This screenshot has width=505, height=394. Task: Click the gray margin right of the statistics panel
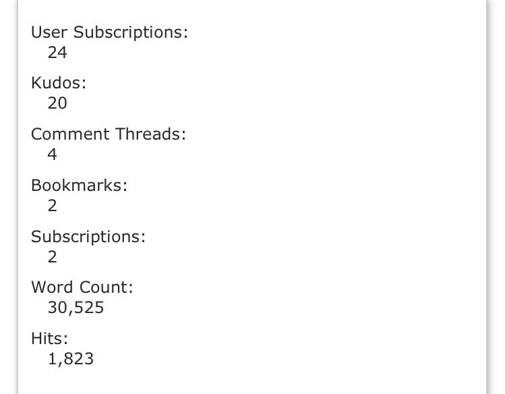(x=496, y=202)
